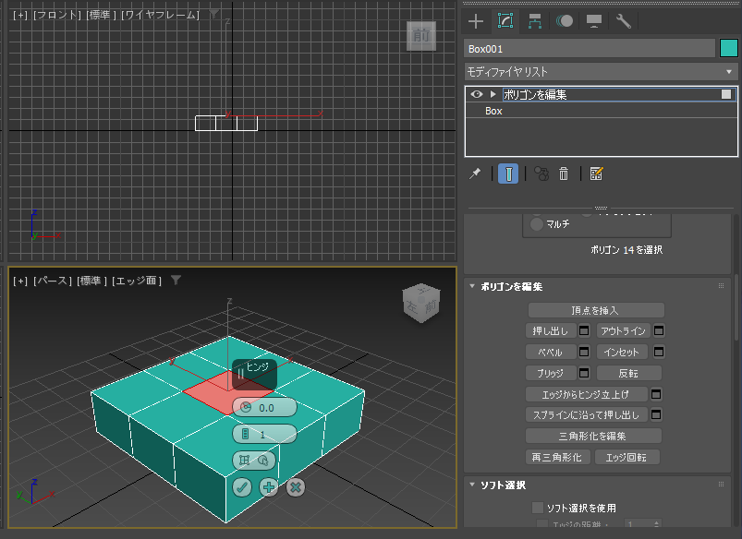Toggle eye visibility of ポリゴンを編集 modifier
The width and height of the screenshot is (742, 539).
pyautogui.click(x=477, y=94)
